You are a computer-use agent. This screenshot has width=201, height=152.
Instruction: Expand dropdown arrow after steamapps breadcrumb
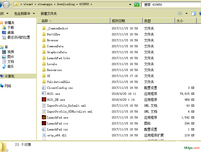pyautogui.click(x=54, y=4)
